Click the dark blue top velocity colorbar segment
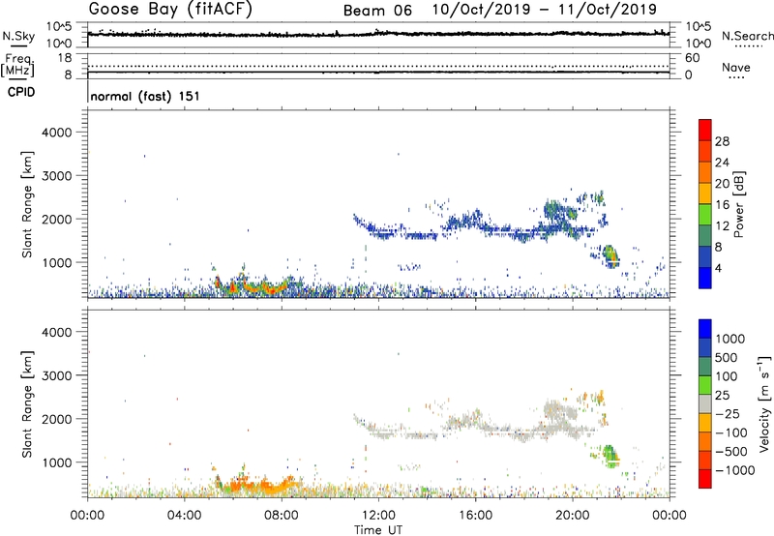774x536 pixels. click(x=705, y=329)
